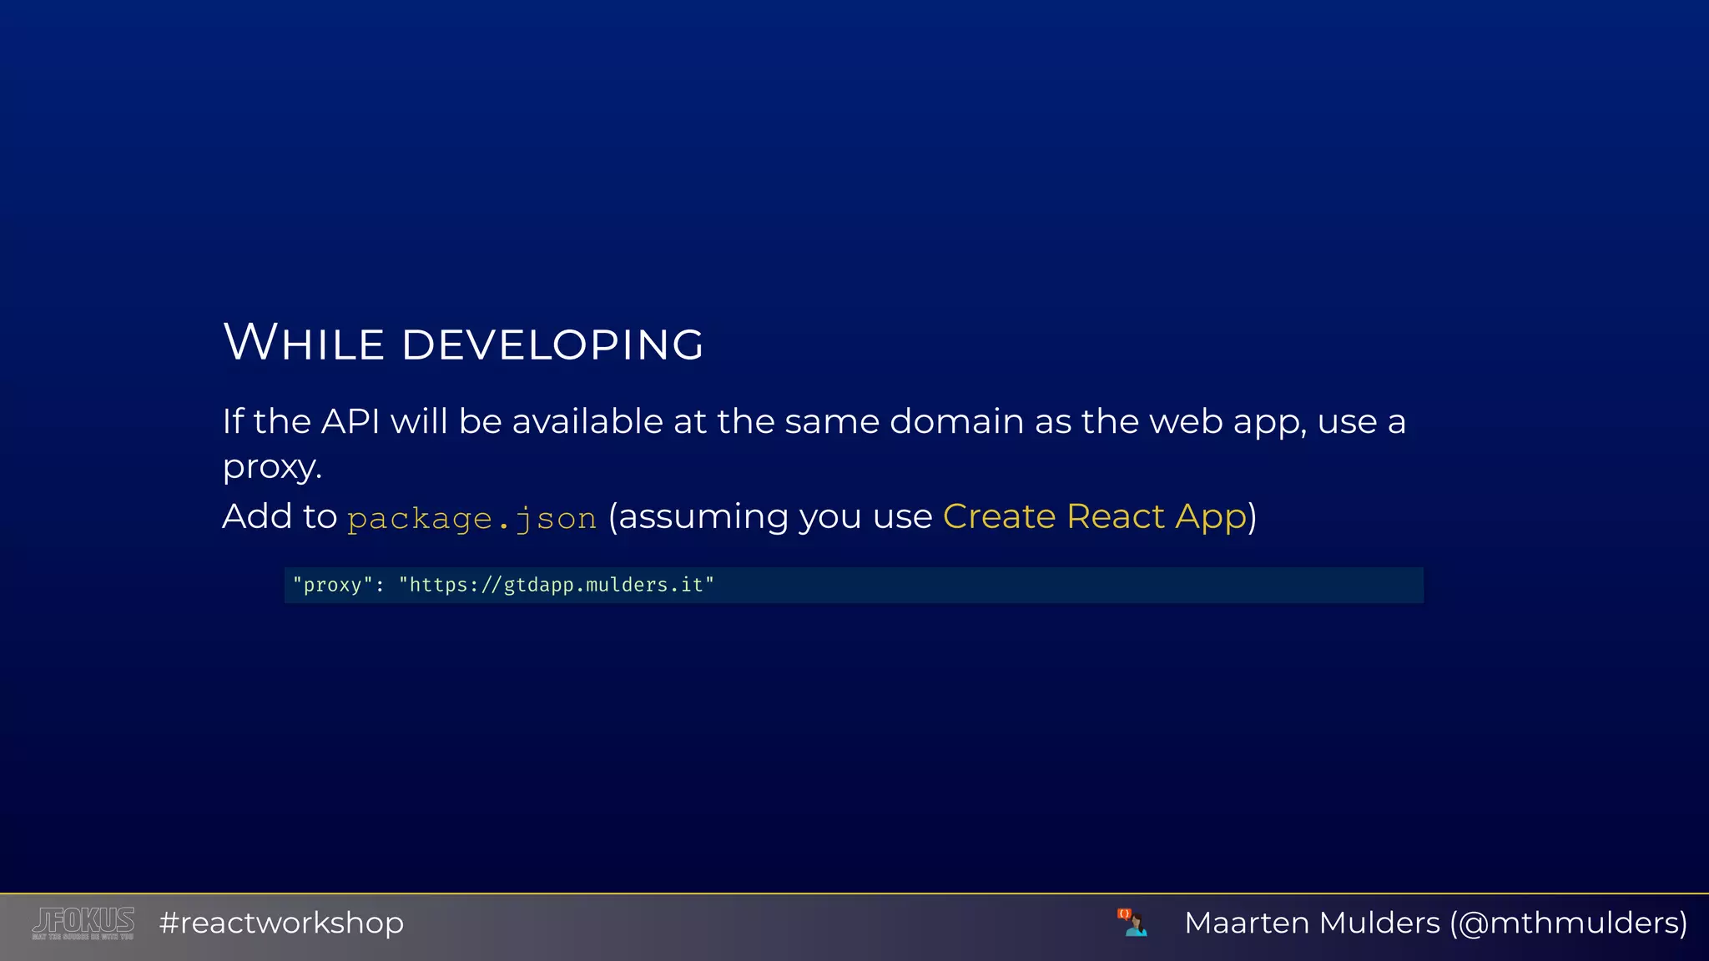Open the Create React App link
Screen dimensions: 1709x961
tap(1094, 516)
